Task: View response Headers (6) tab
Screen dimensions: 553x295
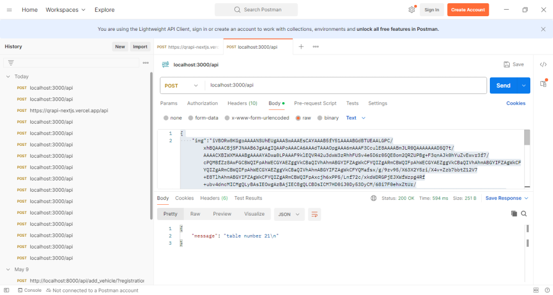Action: (x=214, y=198)
